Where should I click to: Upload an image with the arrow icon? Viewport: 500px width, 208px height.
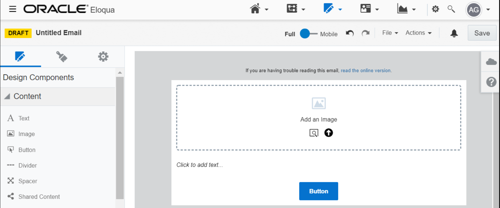[329, 133]
